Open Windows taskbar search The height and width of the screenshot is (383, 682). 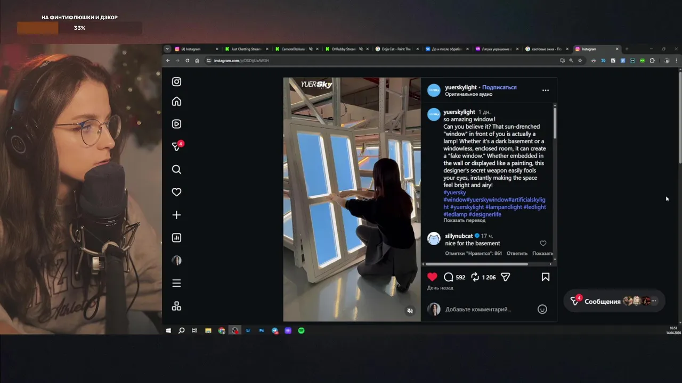(181, 330)
